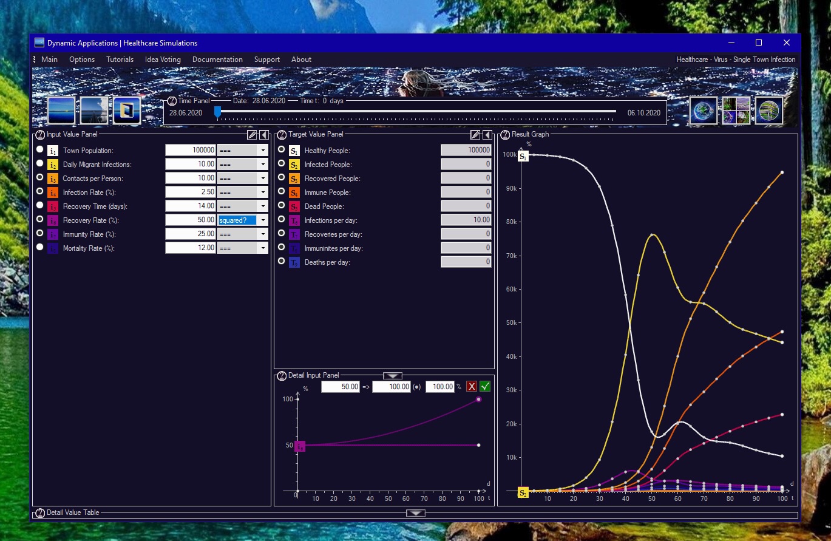Screen dimensions: 831x541
Task: Expand the Detail Value Table arrow
Action: point(415,512)
